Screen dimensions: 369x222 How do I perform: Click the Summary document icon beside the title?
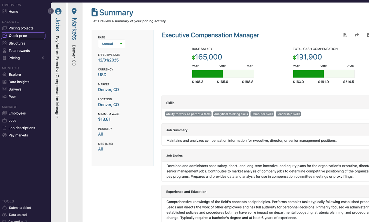[94, 12]
